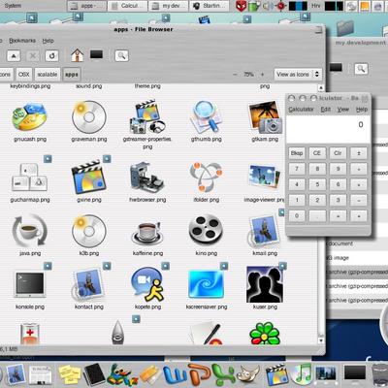Screen dimensions: 388x388
Task: Select the gucharmap.png keys icon
Action: point(30,178)
